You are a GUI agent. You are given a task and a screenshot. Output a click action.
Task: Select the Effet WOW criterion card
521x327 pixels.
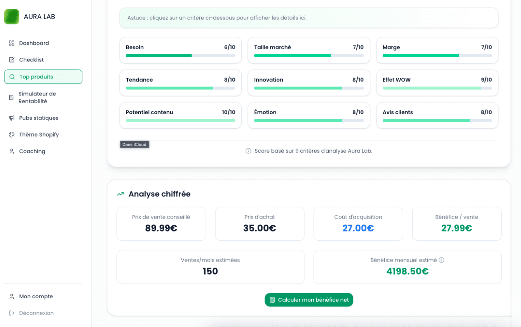[437, 83]
